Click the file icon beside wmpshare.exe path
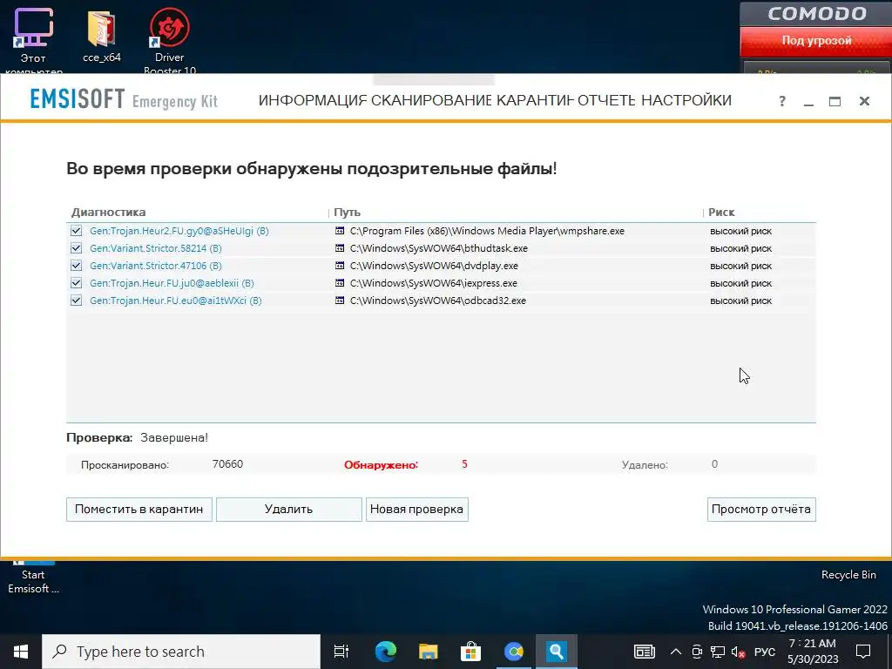 coord(340,231)
